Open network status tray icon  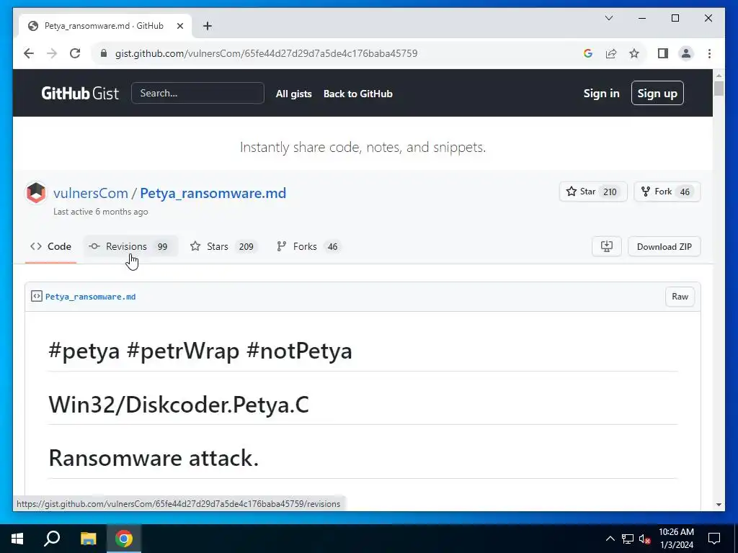[x=628, y=539]
